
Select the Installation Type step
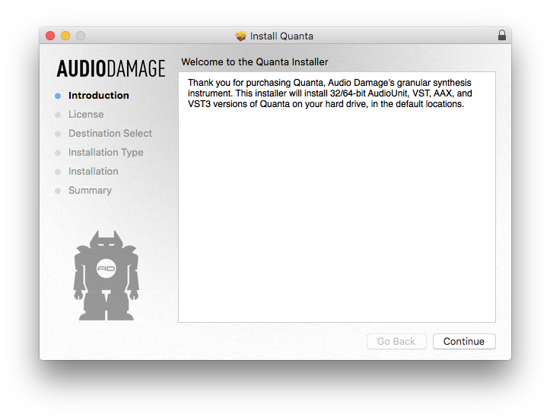pos(106,153)
